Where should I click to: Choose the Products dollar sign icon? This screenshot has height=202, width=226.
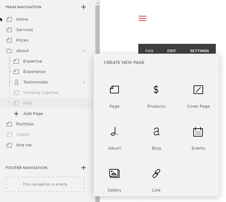pyautogui.click(x=156, y=90)
